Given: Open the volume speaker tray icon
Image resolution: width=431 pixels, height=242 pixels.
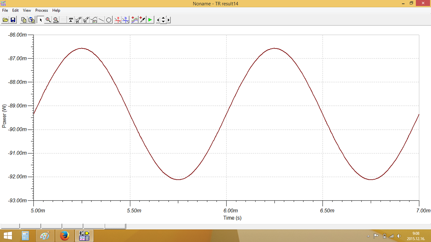Looking at the screenshot, I should pyautogui.click(x=399, y=236).
